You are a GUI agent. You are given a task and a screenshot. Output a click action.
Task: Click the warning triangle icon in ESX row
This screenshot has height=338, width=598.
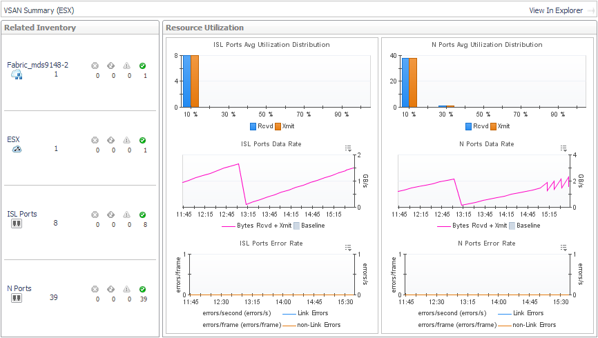coord(126,140)
